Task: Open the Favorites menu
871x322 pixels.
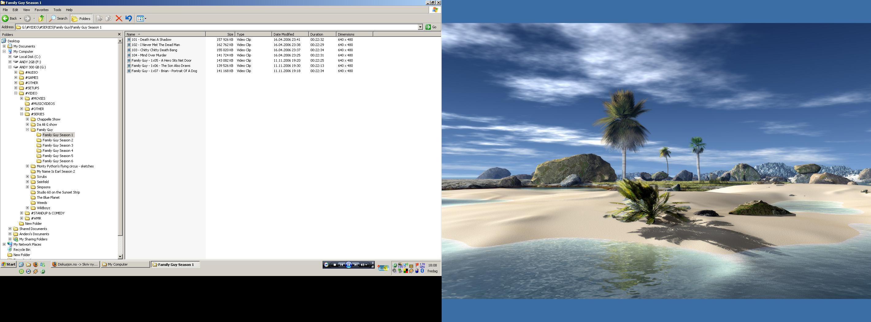Action: [42, 10]
